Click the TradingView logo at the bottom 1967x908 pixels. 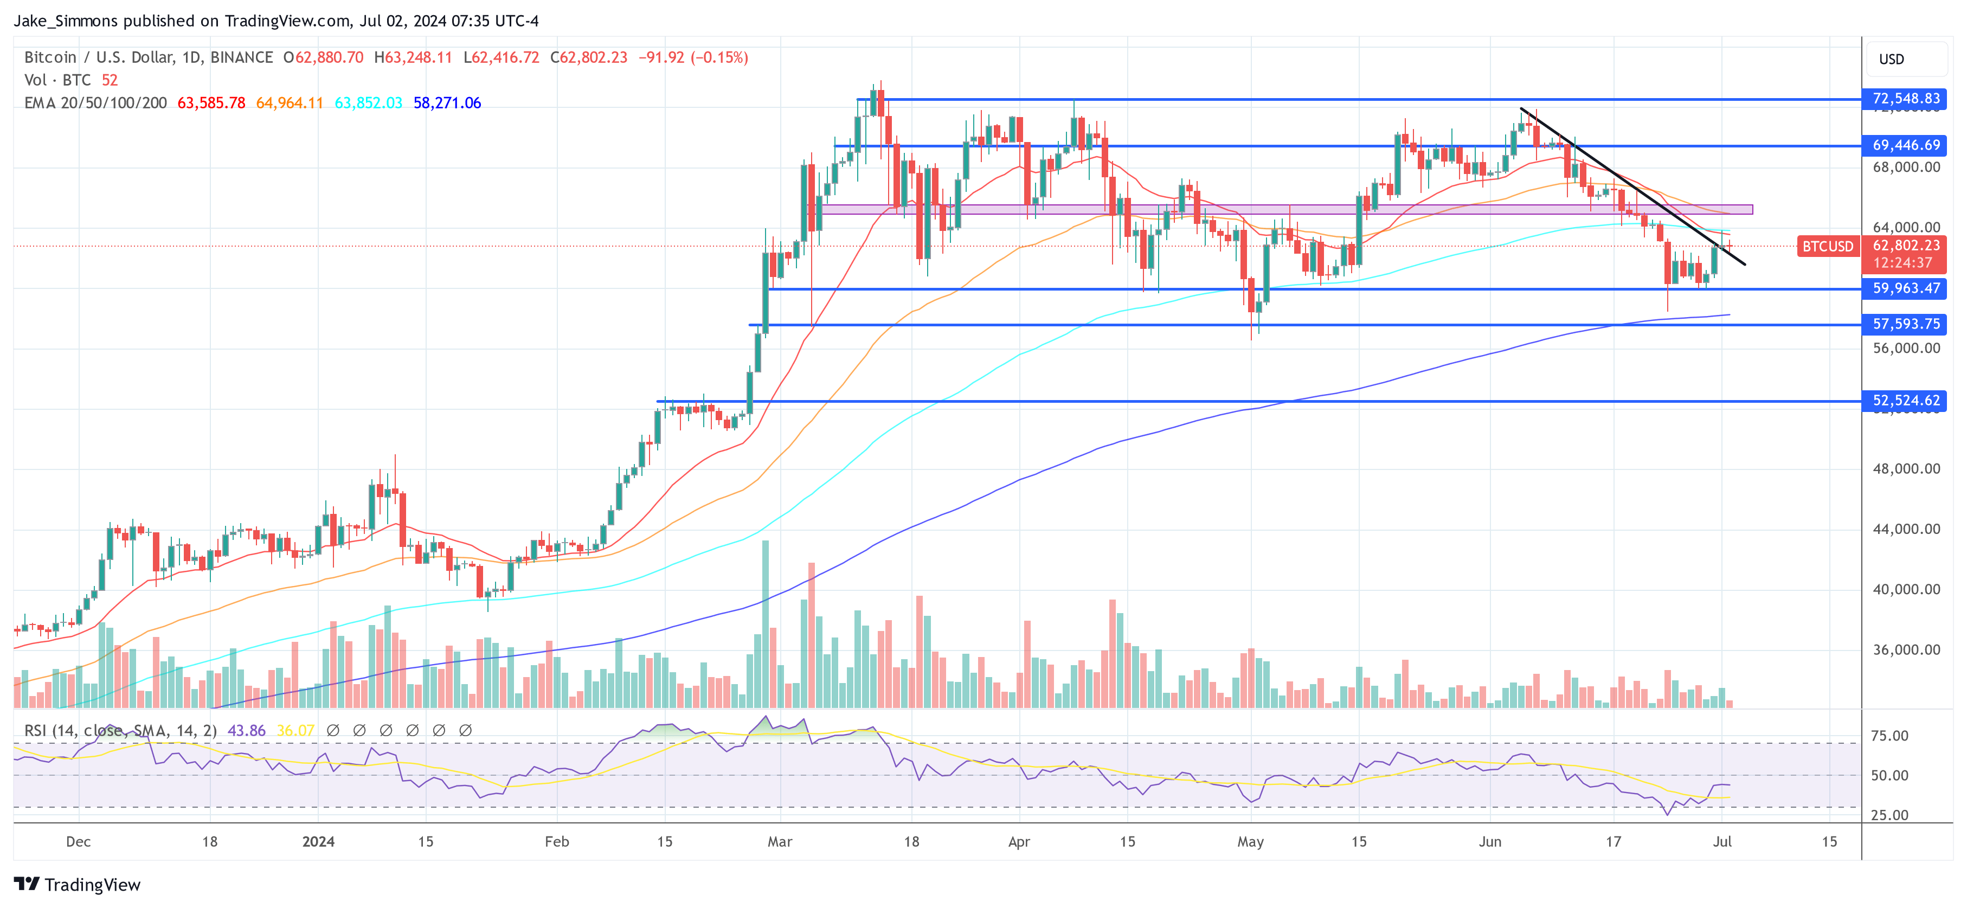click(x=77, y=884)
